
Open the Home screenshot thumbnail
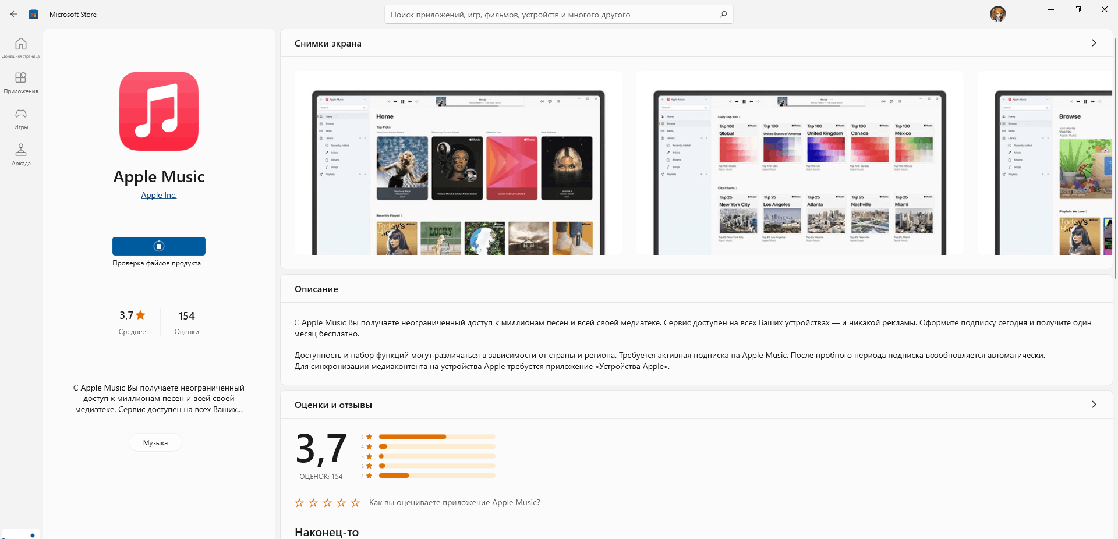pyautogui.click(x=458, y=163)
